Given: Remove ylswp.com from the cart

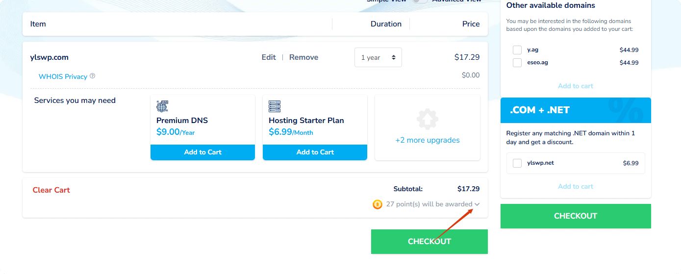Looking at the screenshot, I should pyautogui.click(x=303, y=57).
